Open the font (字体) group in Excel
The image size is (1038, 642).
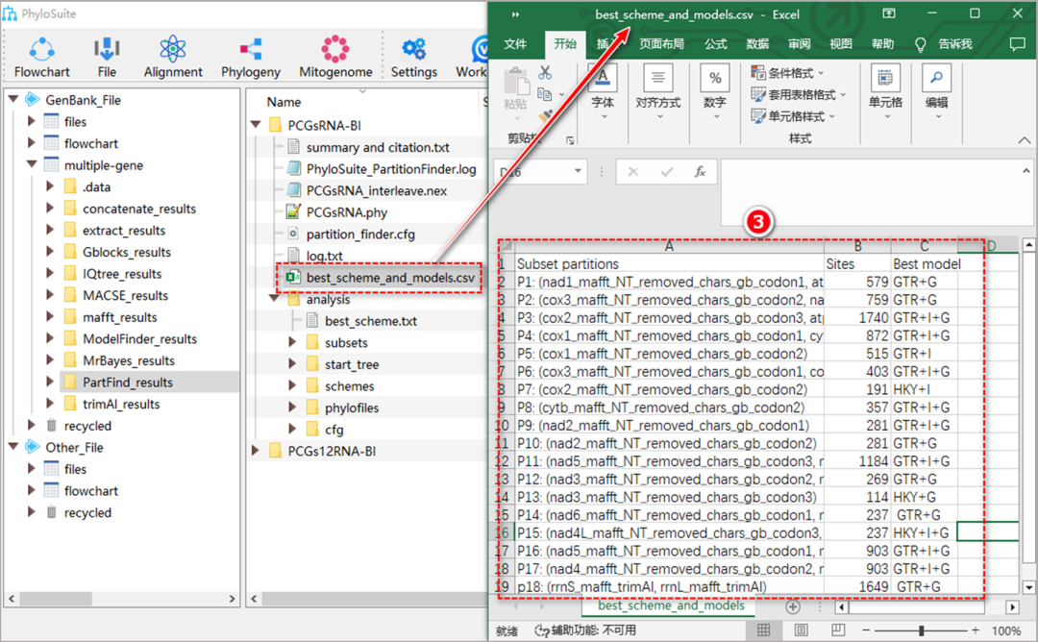[603, 90]
